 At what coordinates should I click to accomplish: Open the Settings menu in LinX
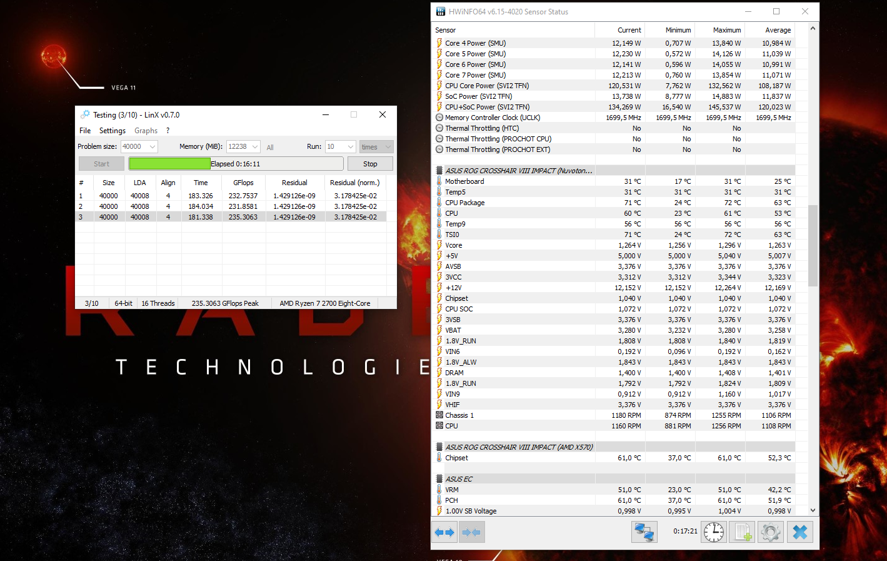pyautogui.click(x=113, y=131)
